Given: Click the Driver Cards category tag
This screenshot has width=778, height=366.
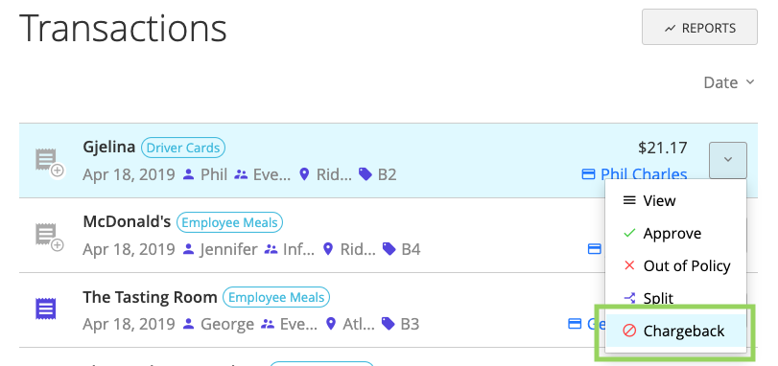Looking at the screenshot, I should 183,148.
